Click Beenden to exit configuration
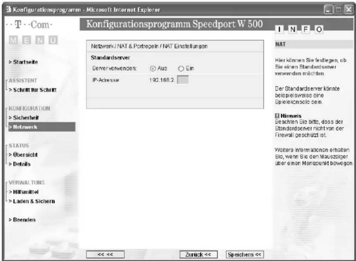The height and width of the screenshot is (261, 356). (x=22, y=220)
